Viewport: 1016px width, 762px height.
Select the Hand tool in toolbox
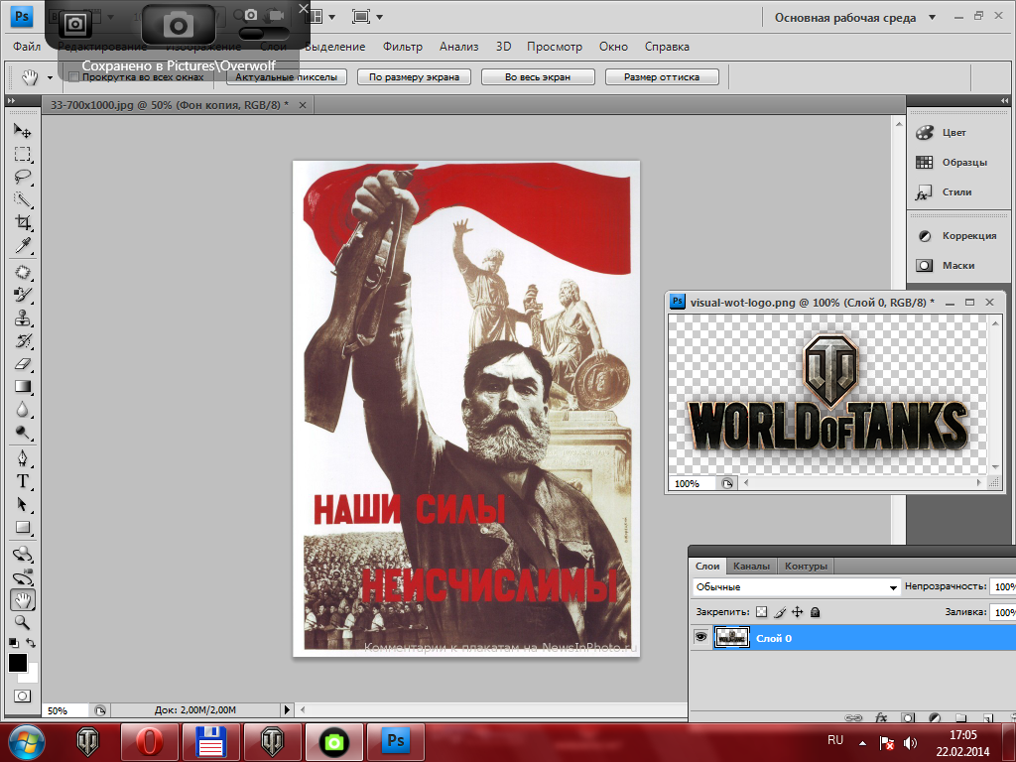pyautogui.click(x=23, y=600)
